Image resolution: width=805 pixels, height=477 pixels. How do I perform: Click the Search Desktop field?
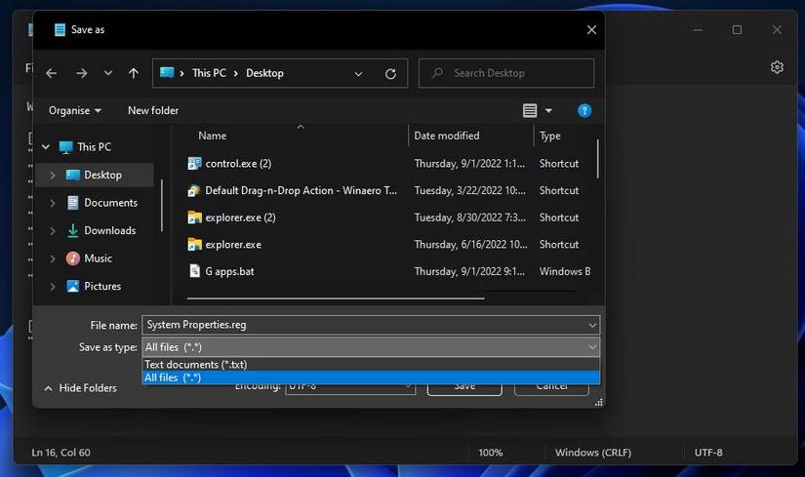tap(506, 73)
